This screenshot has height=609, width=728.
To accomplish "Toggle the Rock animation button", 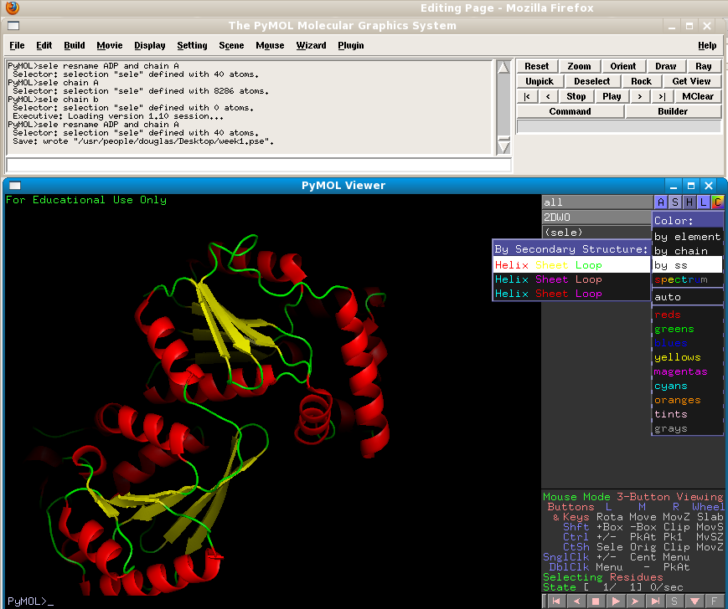I will 641,81.
